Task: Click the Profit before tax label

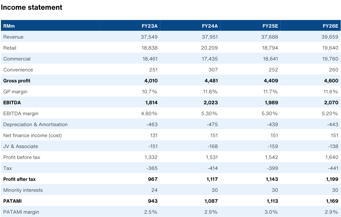Action: [x=22, y=157]
